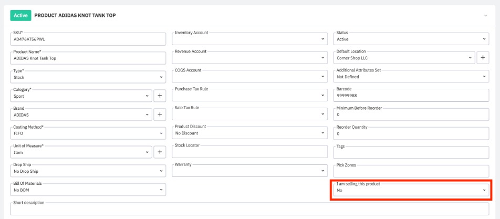
Task: Expand the Costing Method dropdown
Action: click(88, 133)
